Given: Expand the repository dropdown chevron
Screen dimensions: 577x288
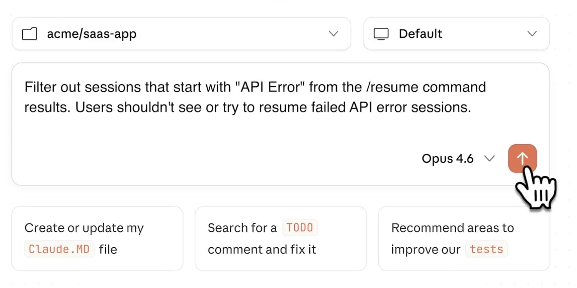Looking at the screenshot, I should point(333,34).
